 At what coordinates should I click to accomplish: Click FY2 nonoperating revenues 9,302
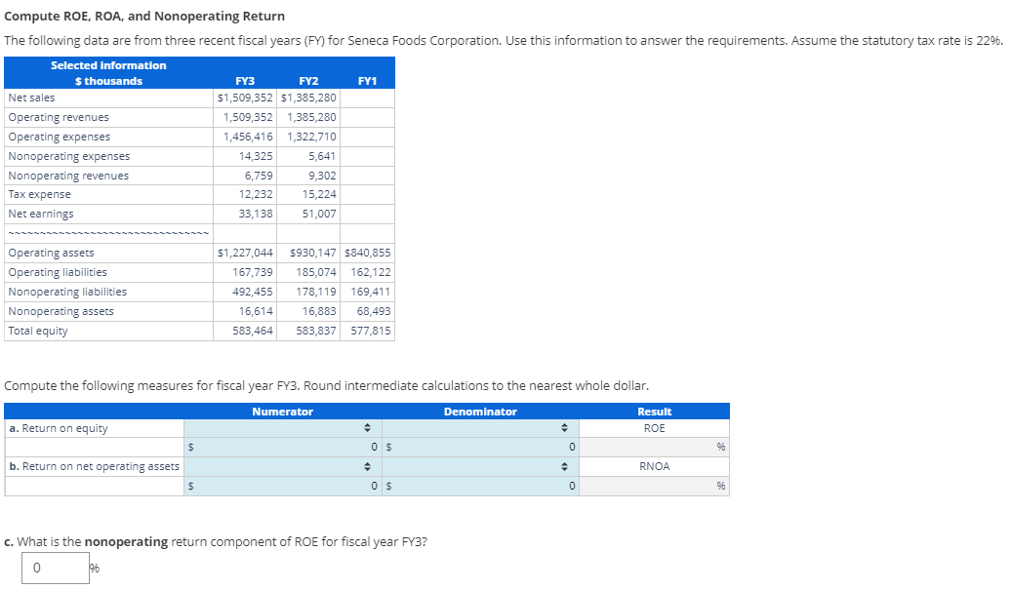322,175
